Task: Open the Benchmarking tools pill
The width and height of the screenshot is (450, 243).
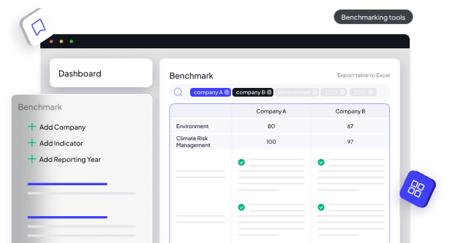Action: [x=373, y=17]
